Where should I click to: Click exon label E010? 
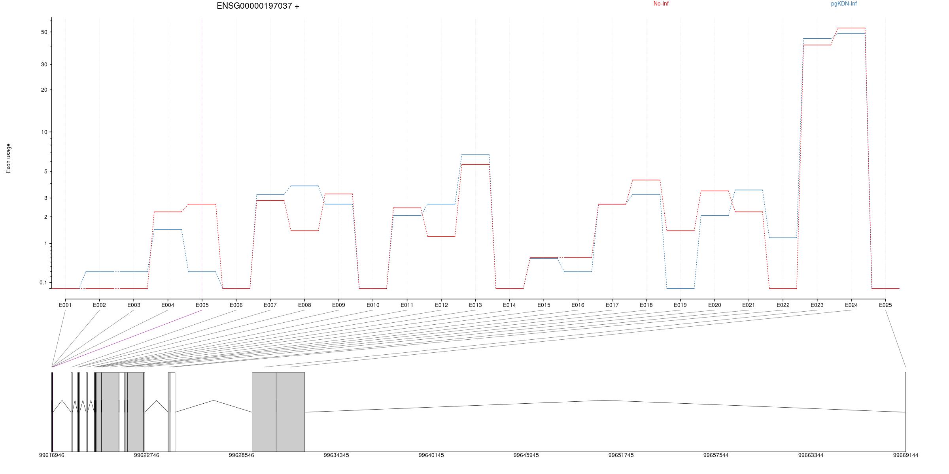click(373, 305)
